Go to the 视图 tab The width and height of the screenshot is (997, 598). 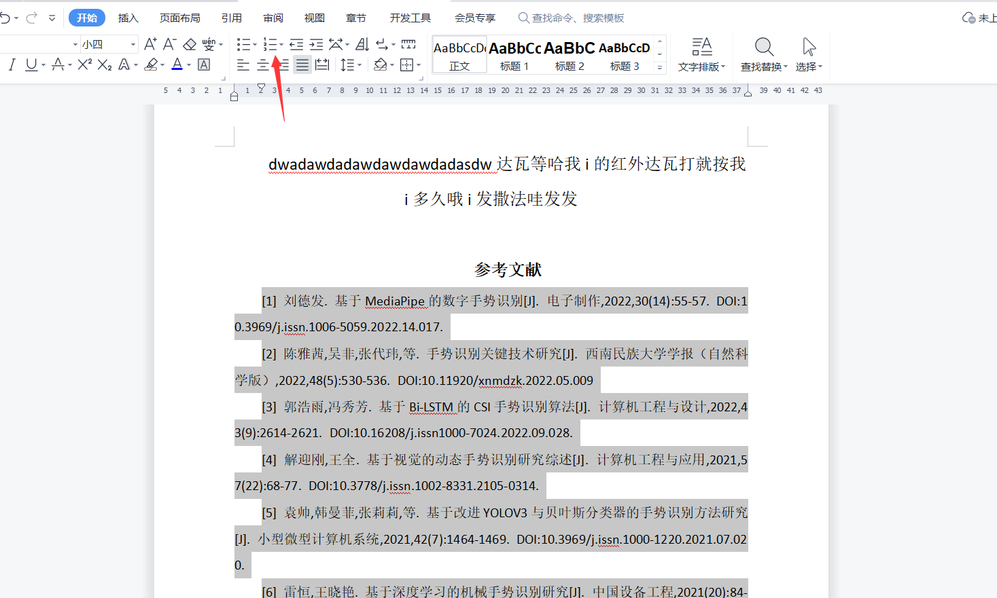pyautogui.click(x=314, y=18)
